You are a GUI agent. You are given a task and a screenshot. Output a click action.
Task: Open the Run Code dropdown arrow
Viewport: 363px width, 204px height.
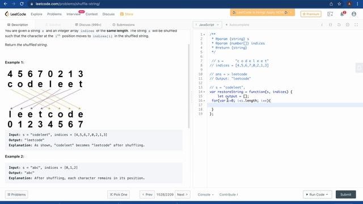pyautogui.click(x=327, y=194)
